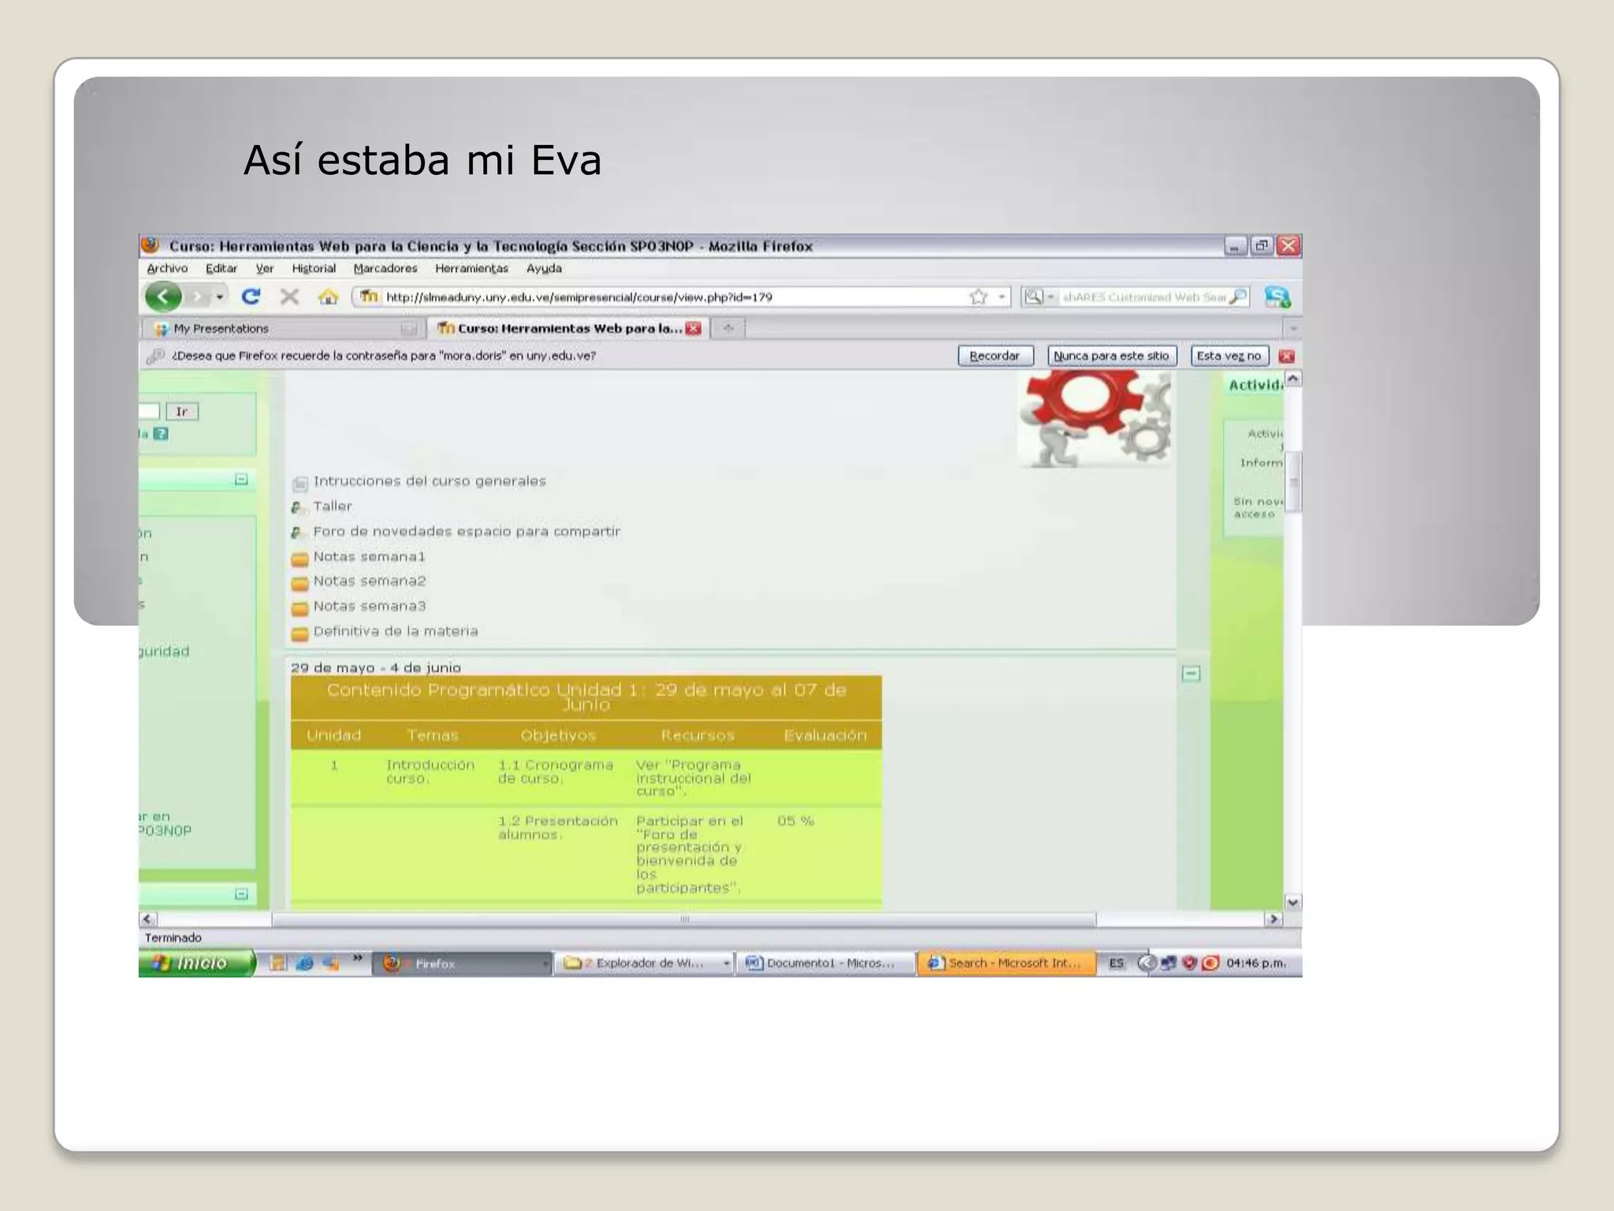The image size is (1614, 1211).
Task: Collapse the left sidebar block
Action: tap(241, 479)
